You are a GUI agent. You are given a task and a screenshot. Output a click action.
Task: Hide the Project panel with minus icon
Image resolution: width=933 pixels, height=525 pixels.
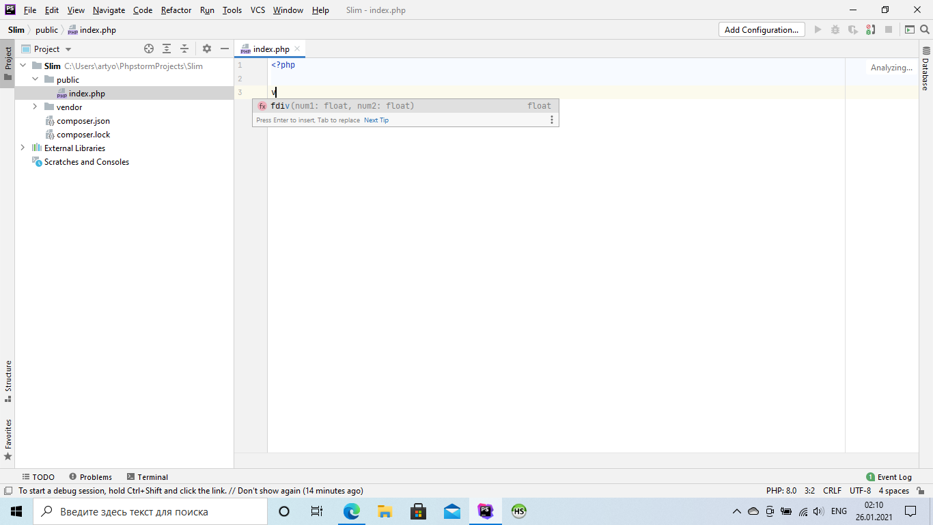[225, 49]
